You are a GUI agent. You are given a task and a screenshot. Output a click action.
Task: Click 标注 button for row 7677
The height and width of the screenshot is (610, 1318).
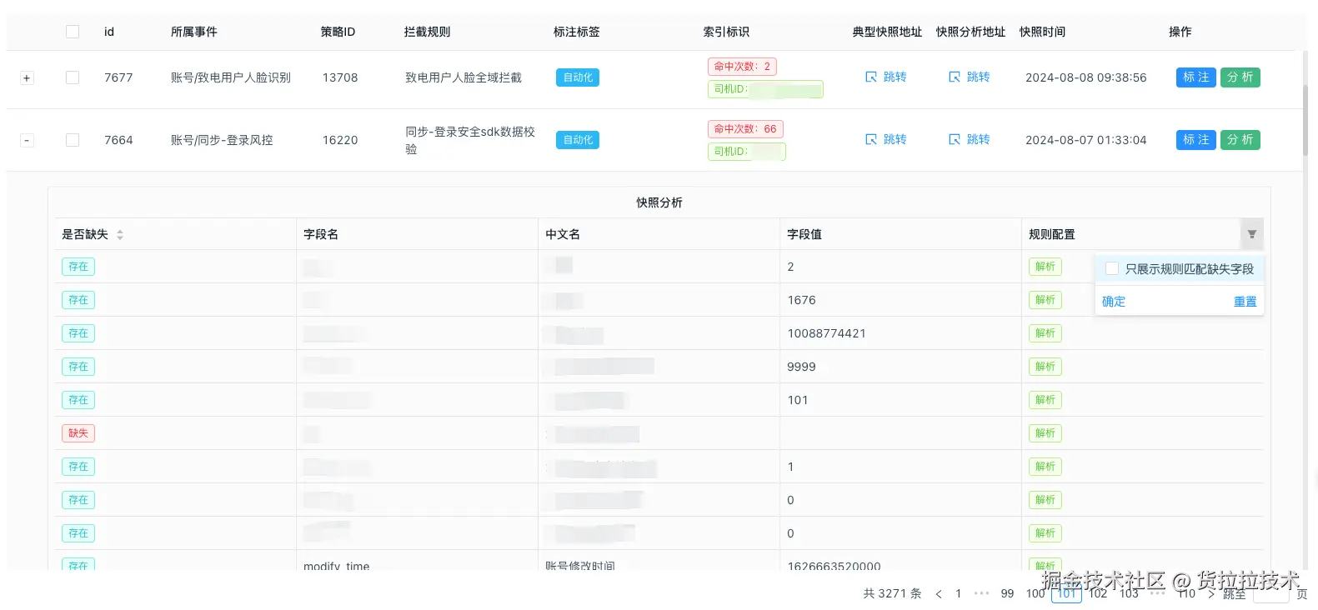[x=1196, y=77]
